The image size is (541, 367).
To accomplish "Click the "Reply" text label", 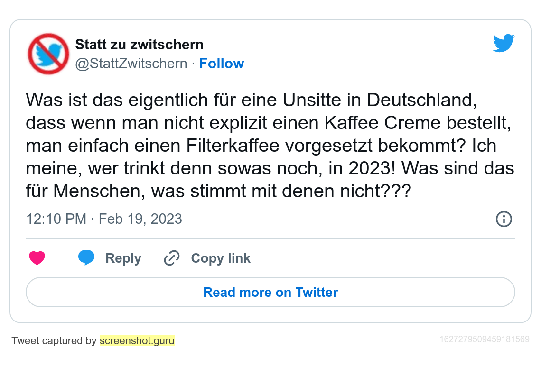I will 123,258.
